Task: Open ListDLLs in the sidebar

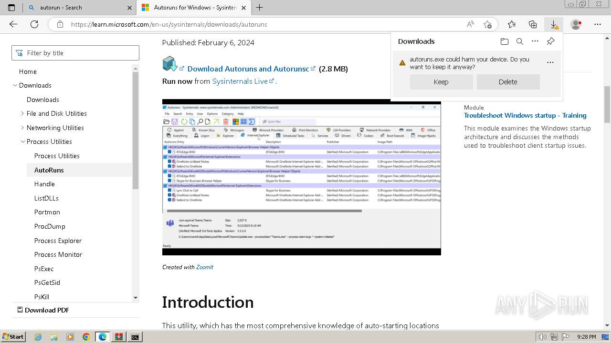Action: click(x=46, y=198)
